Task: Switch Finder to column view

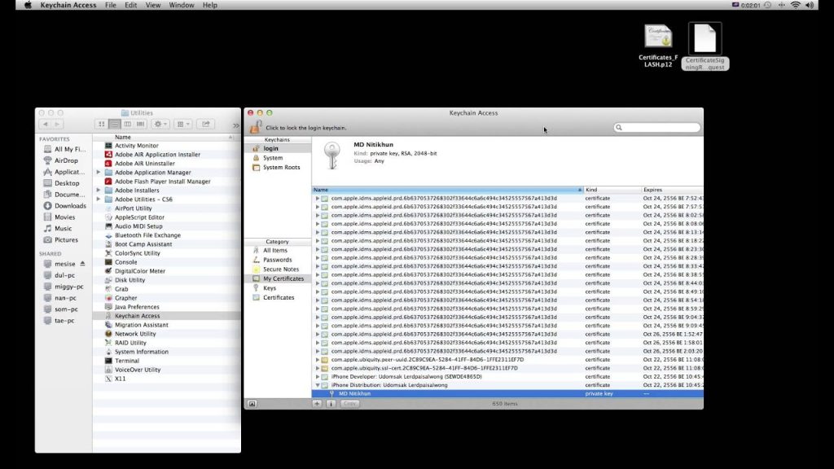Action: 128,124
